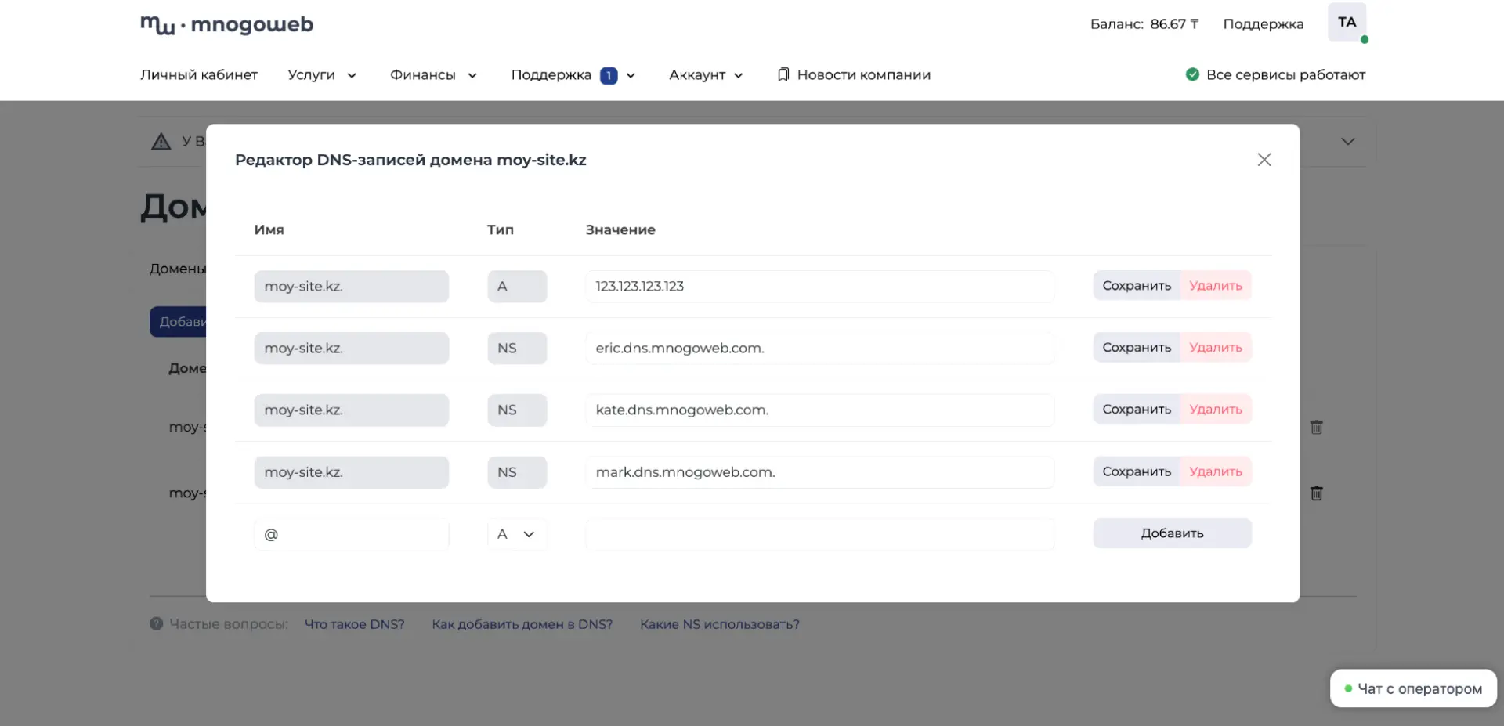The height and width of the screenshot is (726, 1504).
Task: Open Какие NS использовать? link
Action: (720, 624)
